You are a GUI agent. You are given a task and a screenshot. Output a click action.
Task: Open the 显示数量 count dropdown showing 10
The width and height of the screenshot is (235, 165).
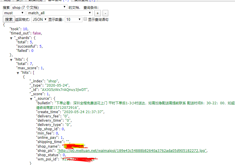click(73, 19)
